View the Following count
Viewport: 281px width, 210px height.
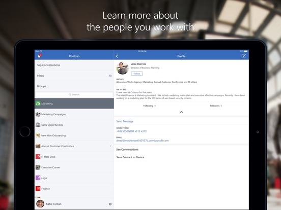[x=150, y=106]
